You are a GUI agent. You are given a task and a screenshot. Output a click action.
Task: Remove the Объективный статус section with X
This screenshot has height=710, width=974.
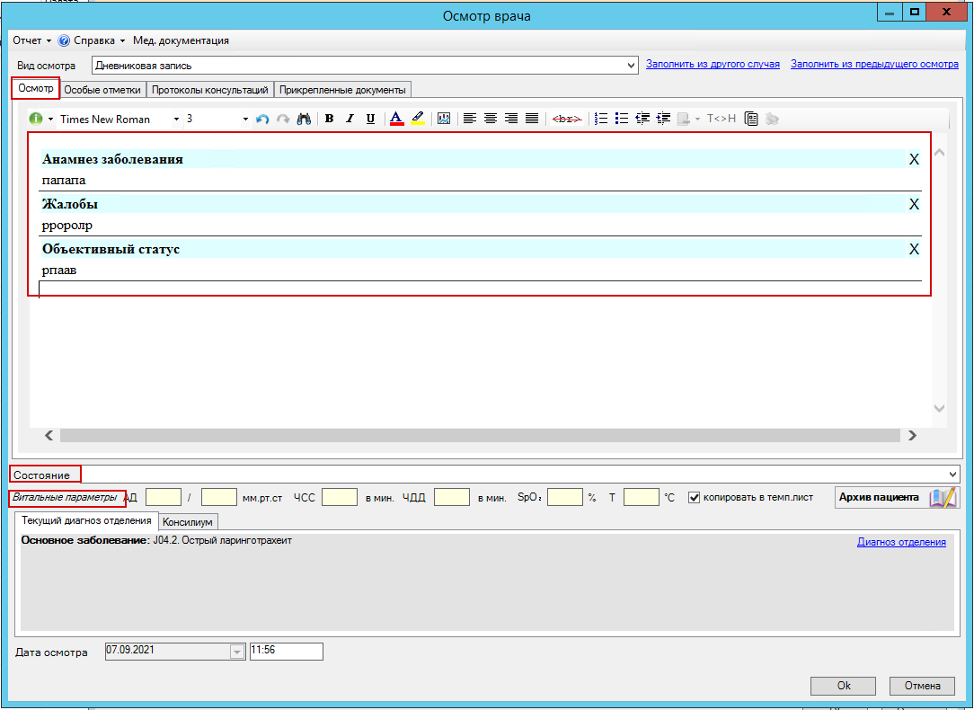tap(914, 250)
